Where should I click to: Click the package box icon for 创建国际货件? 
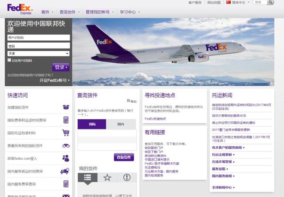click(x=66, y=107)
